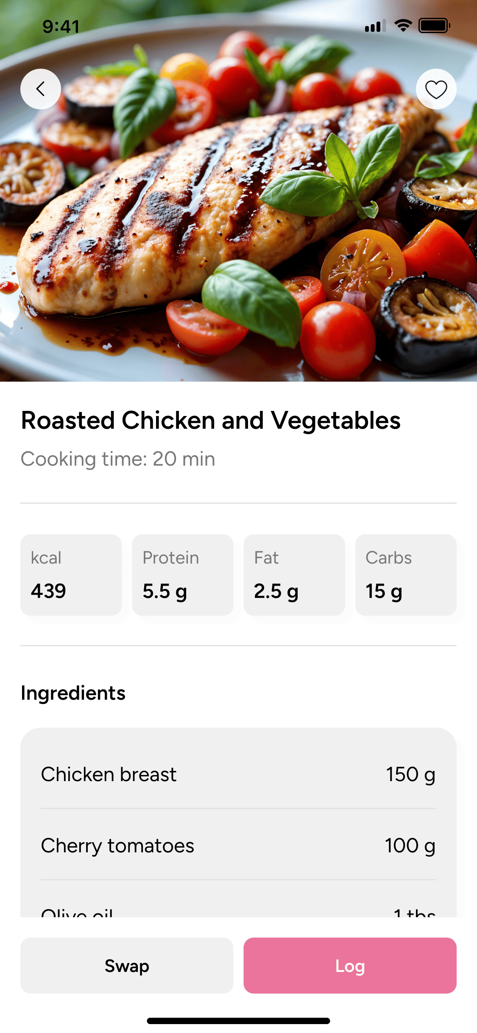Screen dimensions: 477x1033
Task: Select the kcal 439 nutrition card
Action: click(71, 575)
